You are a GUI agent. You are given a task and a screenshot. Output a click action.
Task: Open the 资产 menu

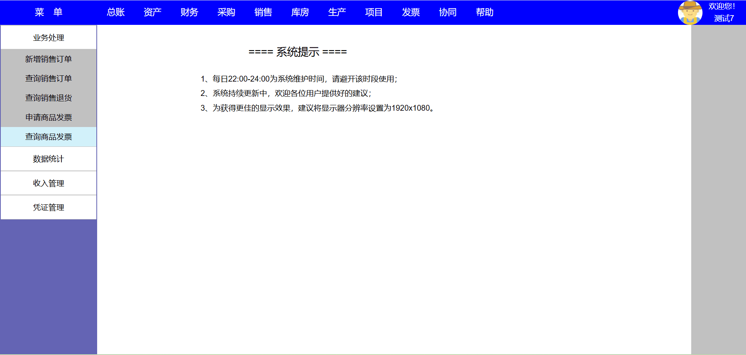tap(152, 12)
